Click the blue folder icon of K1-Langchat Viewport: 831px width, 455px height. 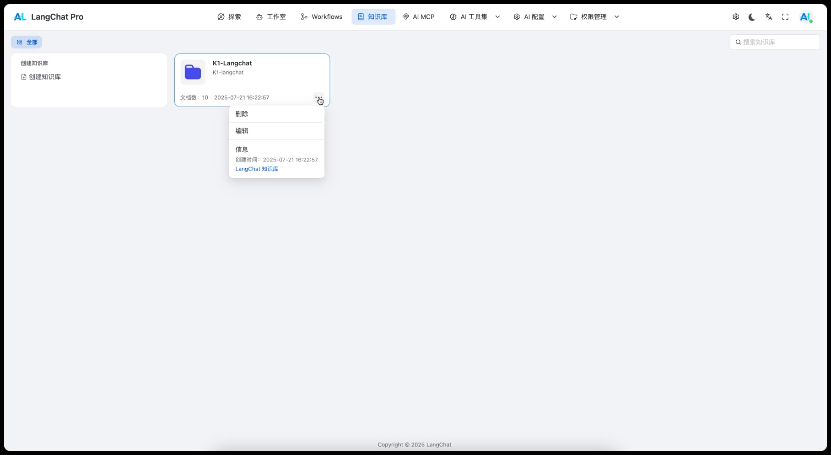(193, 72)
